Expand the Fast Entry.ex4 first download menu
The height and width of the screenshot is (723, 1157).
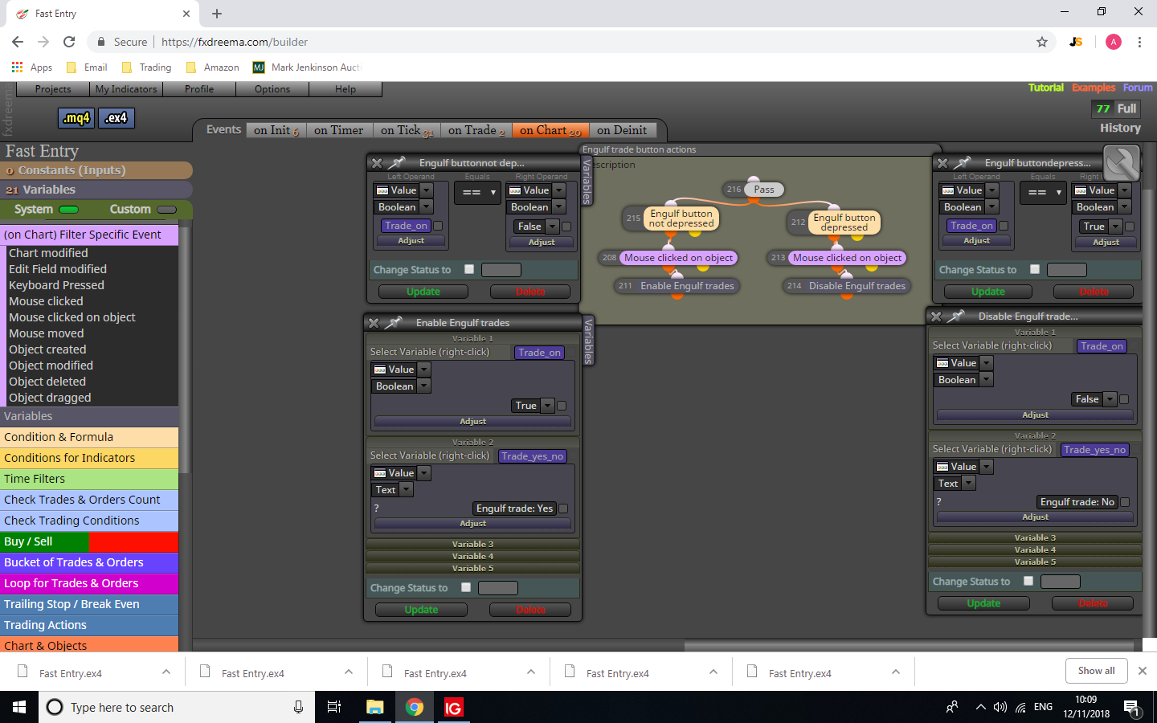pos(166,672)
